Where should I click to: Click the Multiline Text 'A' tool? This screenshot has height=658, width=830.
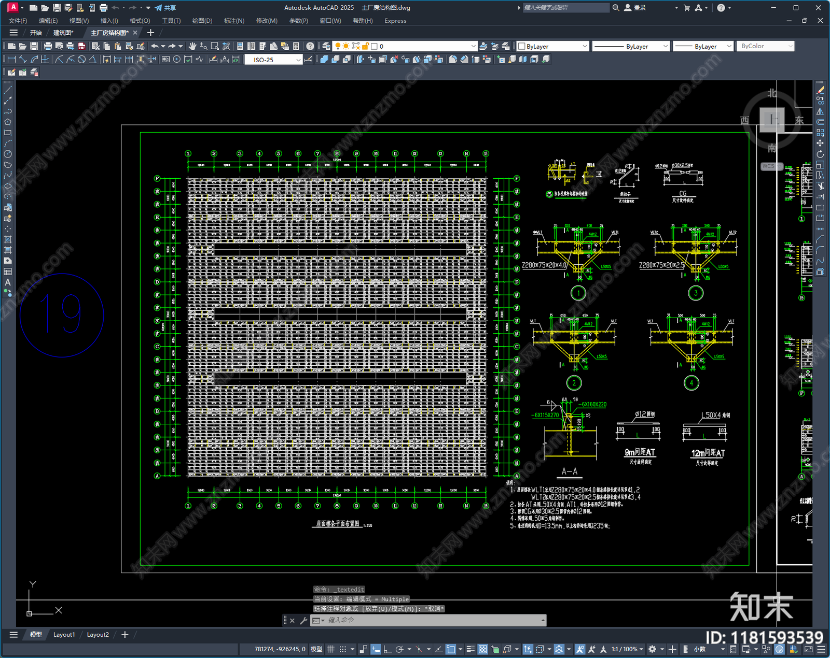(x=7, y=282)
